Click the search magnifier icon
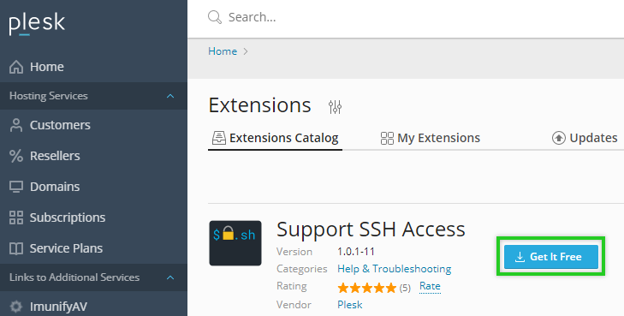 point(215,17)
